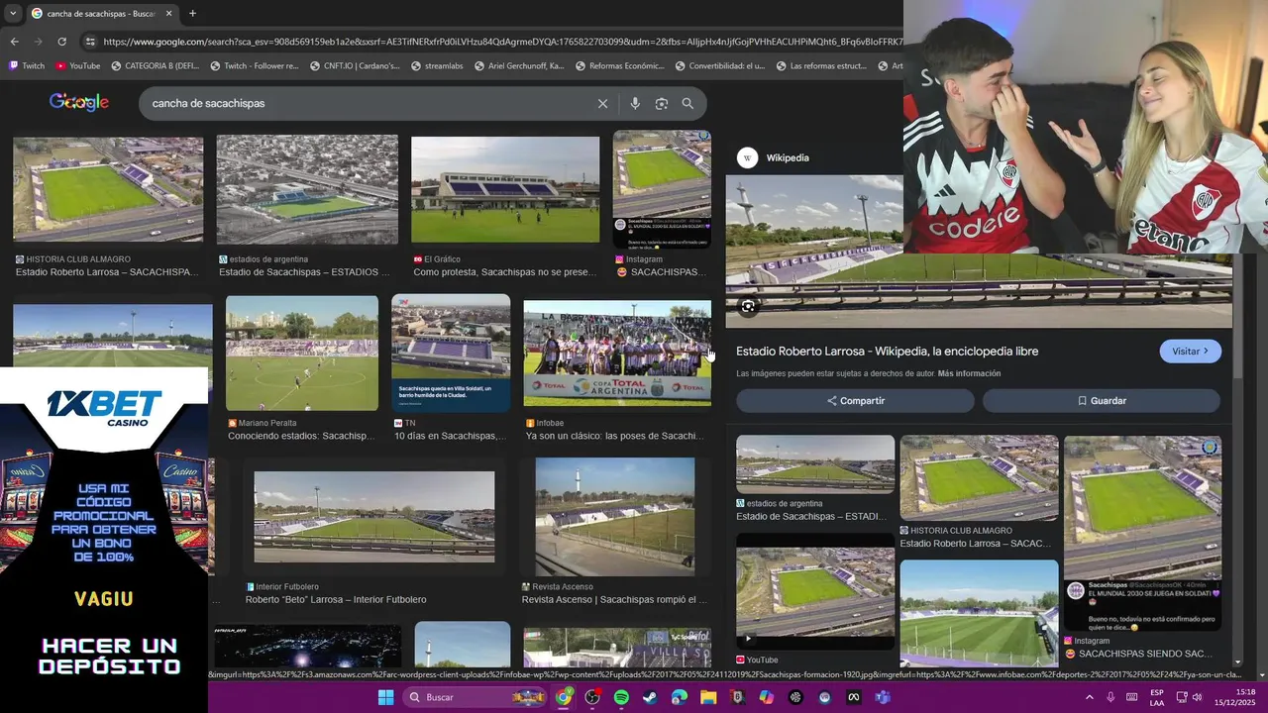Open a new browser tab
This screenshot has width=1268, height=713.
pos(192,13)
